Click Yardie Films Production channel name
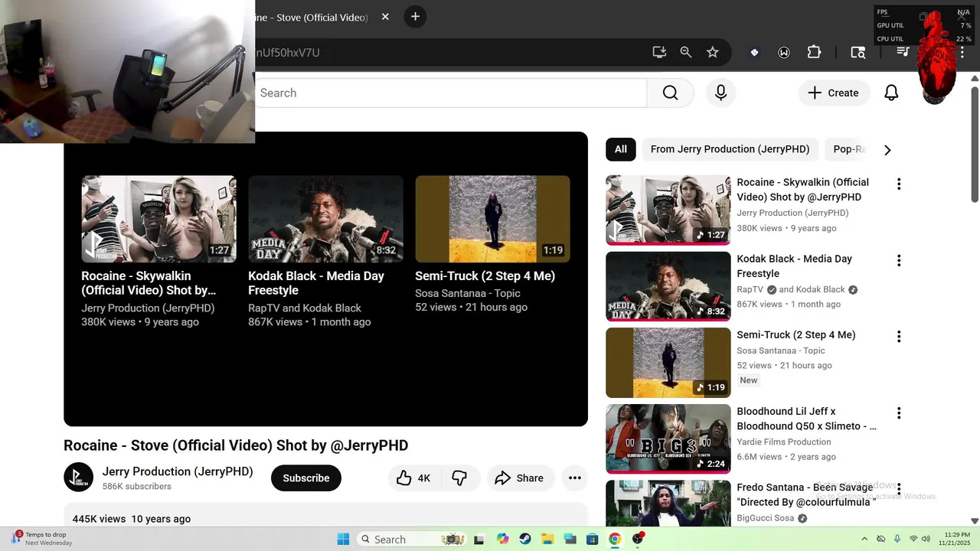Image resolution: width=980 pixels, height=551 pixels. pyautogui.click(x=784, y=442)
